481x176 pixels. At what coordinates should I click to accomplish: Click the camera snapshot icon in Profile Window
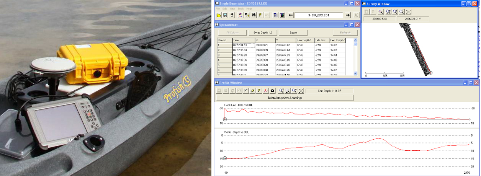click(272, 91)
